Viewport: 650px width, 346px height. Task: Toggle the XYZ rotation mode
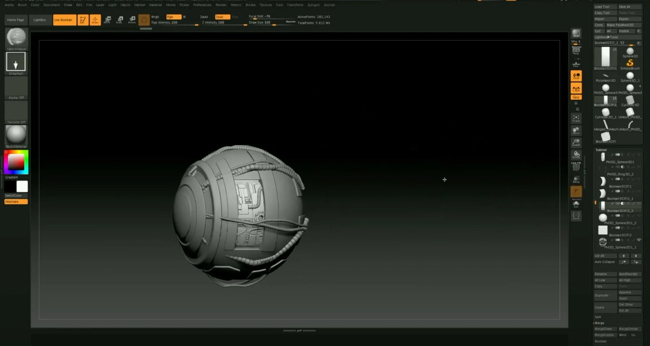pyautogui.click(x=576, y=97)
